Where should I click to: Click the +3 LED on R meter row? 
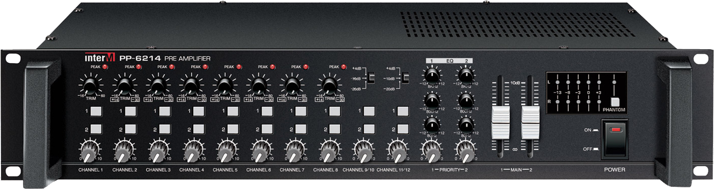tap(600, 102)
